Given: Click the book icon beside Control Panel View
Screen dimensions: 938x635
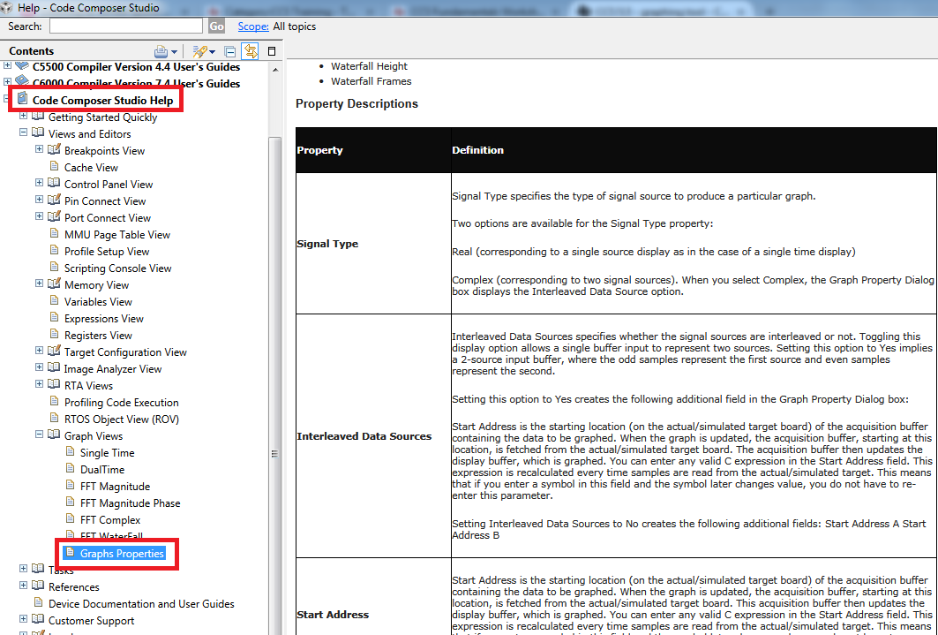Looking at the screenshot, I should [54, 183].
